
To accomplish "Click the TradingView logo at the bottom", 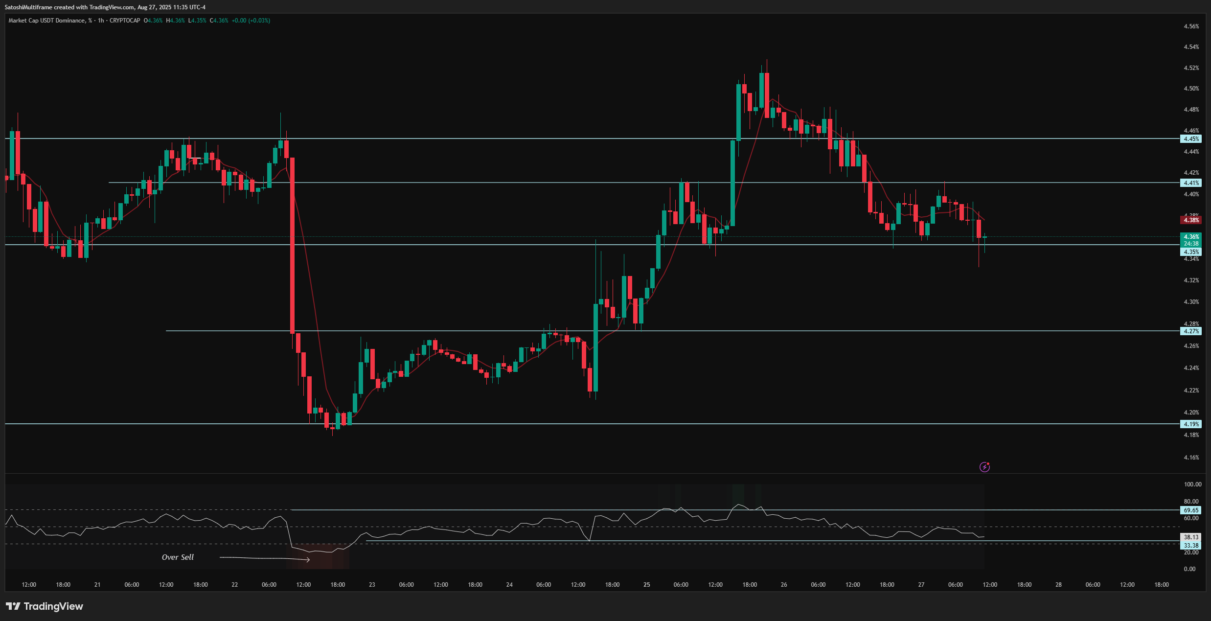I will pyautogui.click(x=45, y=606).
